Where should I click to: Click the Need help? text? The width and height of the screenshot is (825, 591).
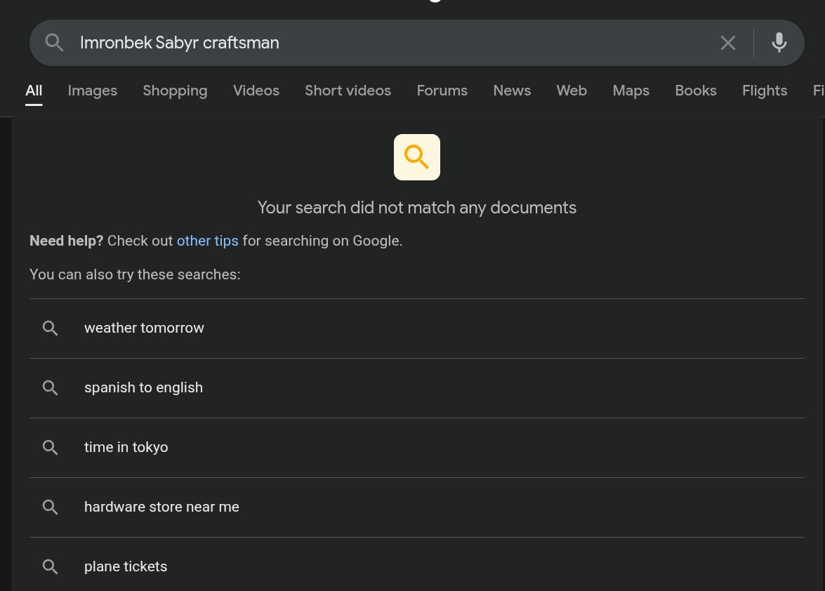(x=66, y=241)
